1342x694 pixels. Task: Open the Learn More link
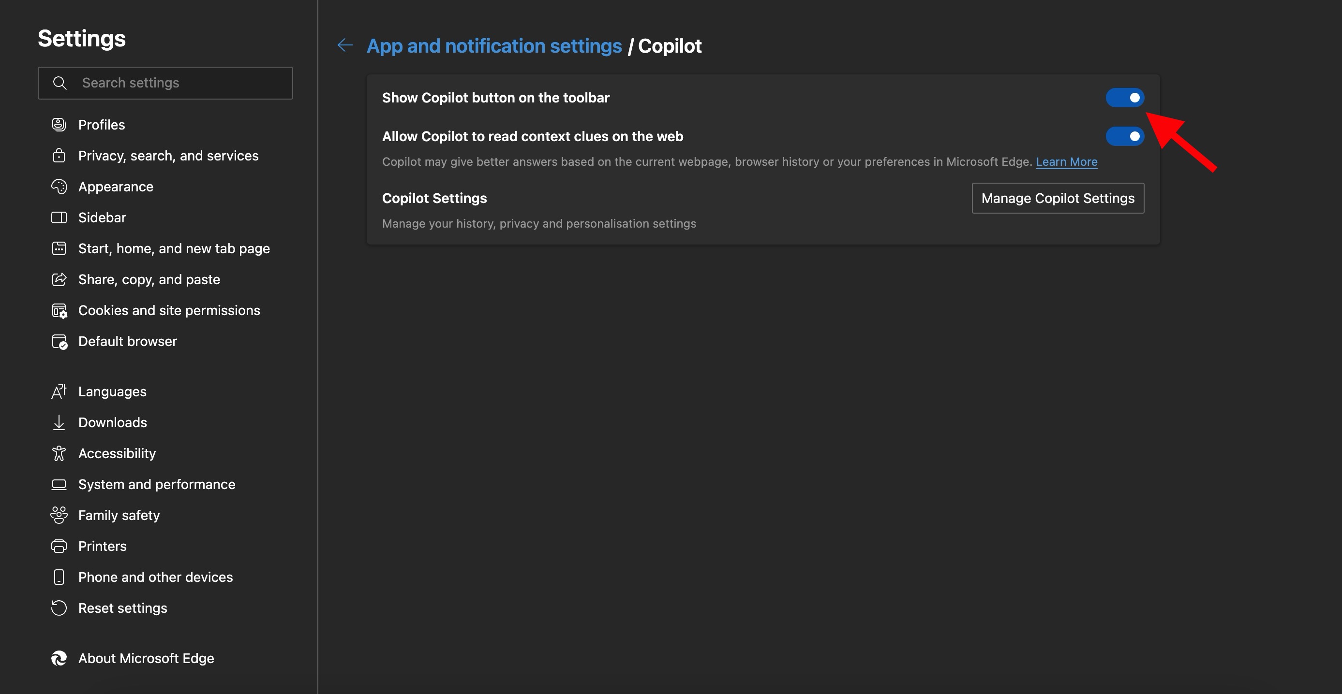pyautogui.click(x=1066, y=162)
